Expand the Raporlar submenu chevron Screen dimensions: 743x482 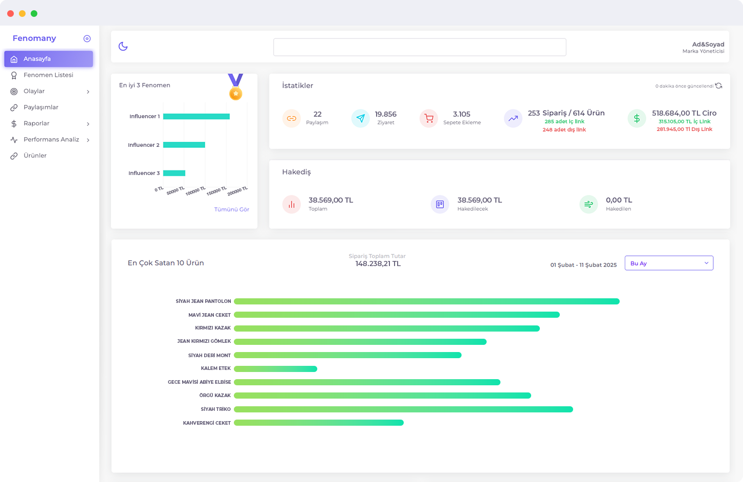point(88,124)
